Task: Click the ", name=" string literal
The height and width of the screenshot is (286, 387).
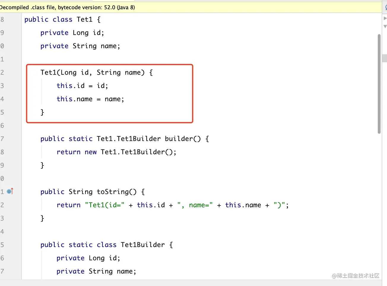Action: point(195,205)
